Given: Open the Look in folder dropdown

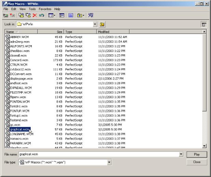Looking at the screenshot, I should point(95,24).
